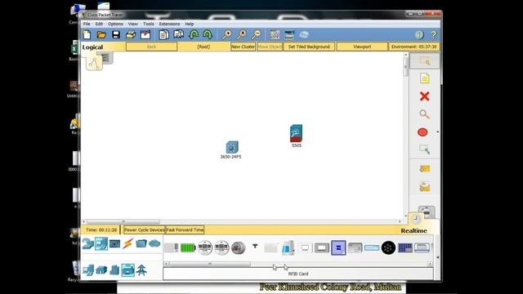This screenshot has width=523, height=294.
Task: Open the Miscellaneous folder category
Action: click(141, 243)
